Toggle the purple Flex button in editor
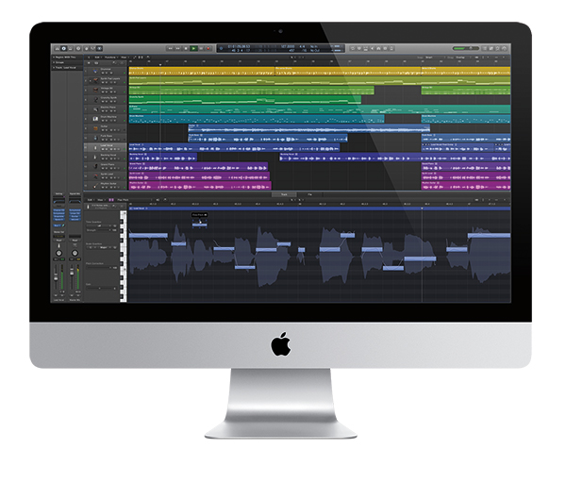 coord(111,200)
